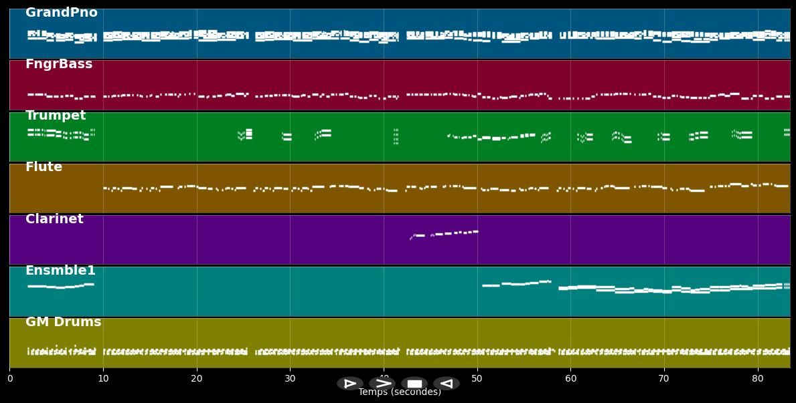Select the FngrBass track label

click(59, 64)
